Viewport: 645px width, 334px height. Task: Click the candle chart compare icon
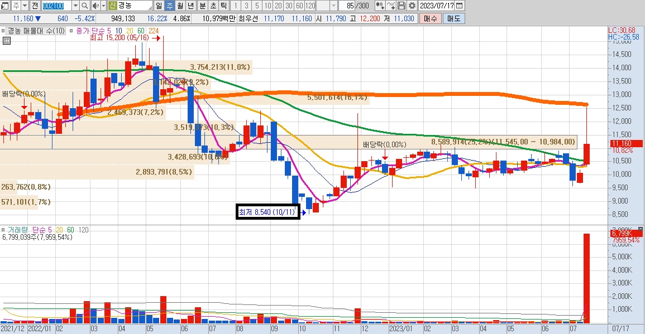[380, 6]
